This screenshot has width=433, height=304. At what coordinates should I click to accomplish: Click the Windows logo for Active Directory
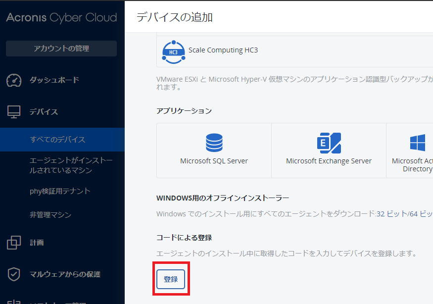[418, 143]
